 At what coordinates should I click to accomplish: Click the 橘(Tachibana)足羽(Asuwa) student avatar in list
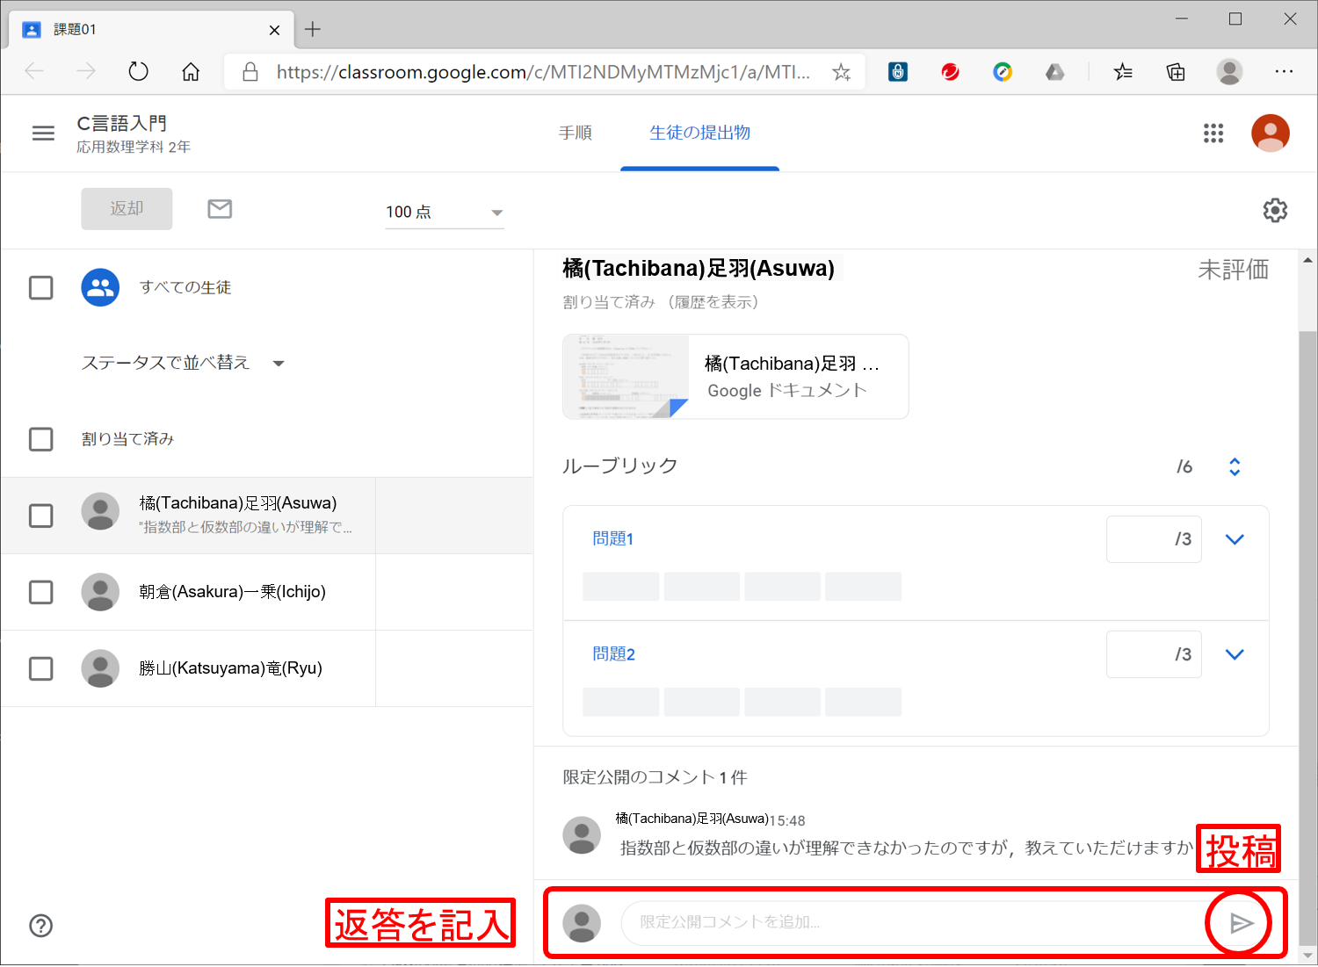pos(100,511)
